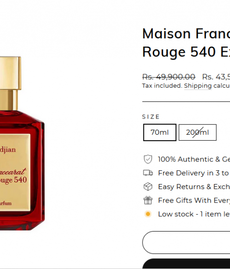Click the orange low stock indicator dot
The image size is (230, 269).
[x=148, y=214]
